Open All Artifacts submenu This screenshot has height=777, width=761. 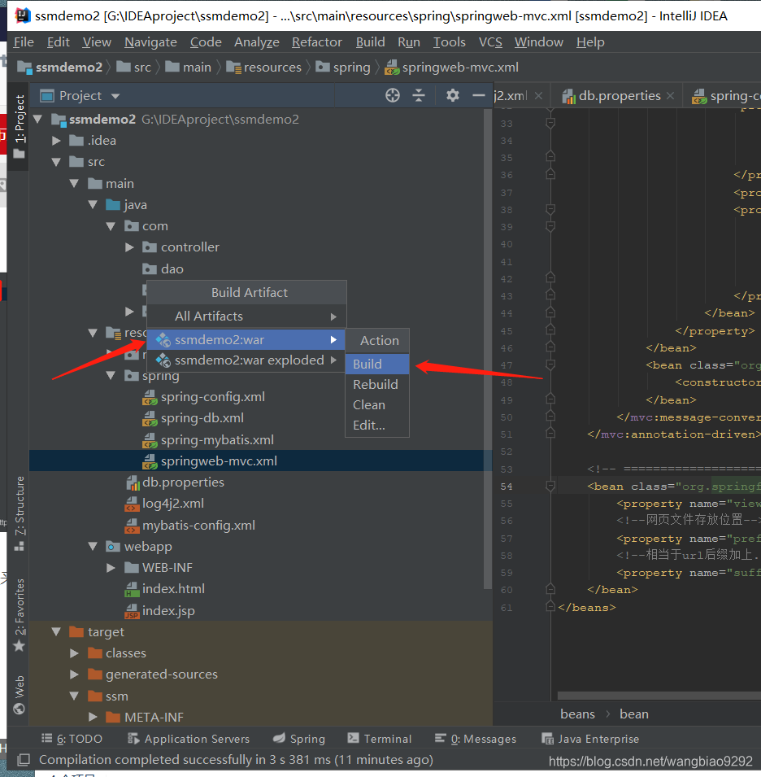[x=246, y=316]
